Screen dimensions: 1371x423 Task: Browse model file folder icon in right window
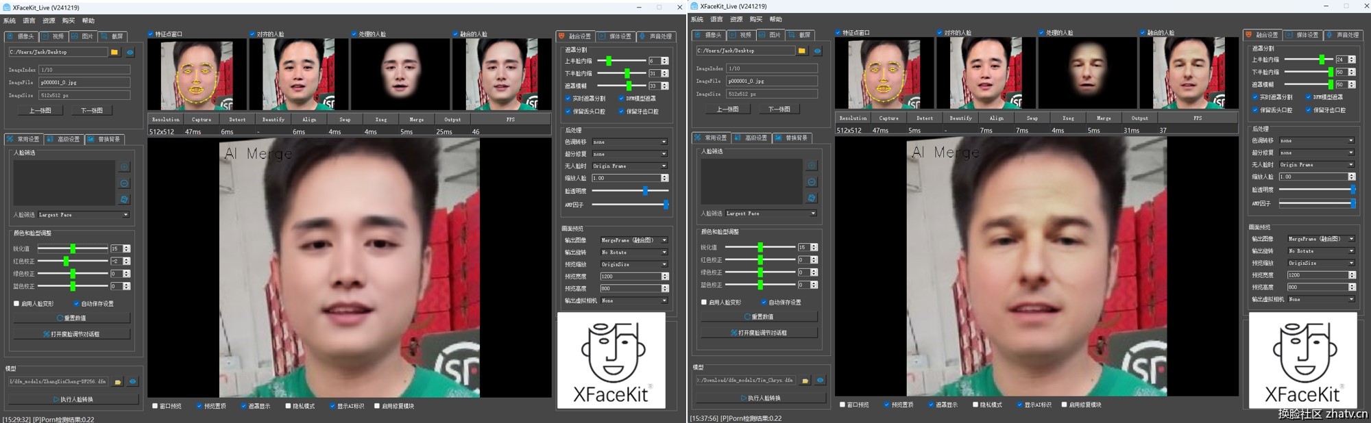tap(805, 381)
